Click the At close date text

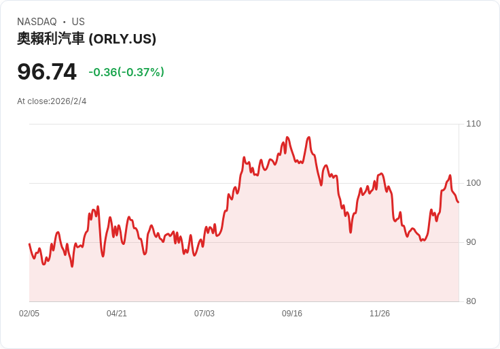click(52, 101)
